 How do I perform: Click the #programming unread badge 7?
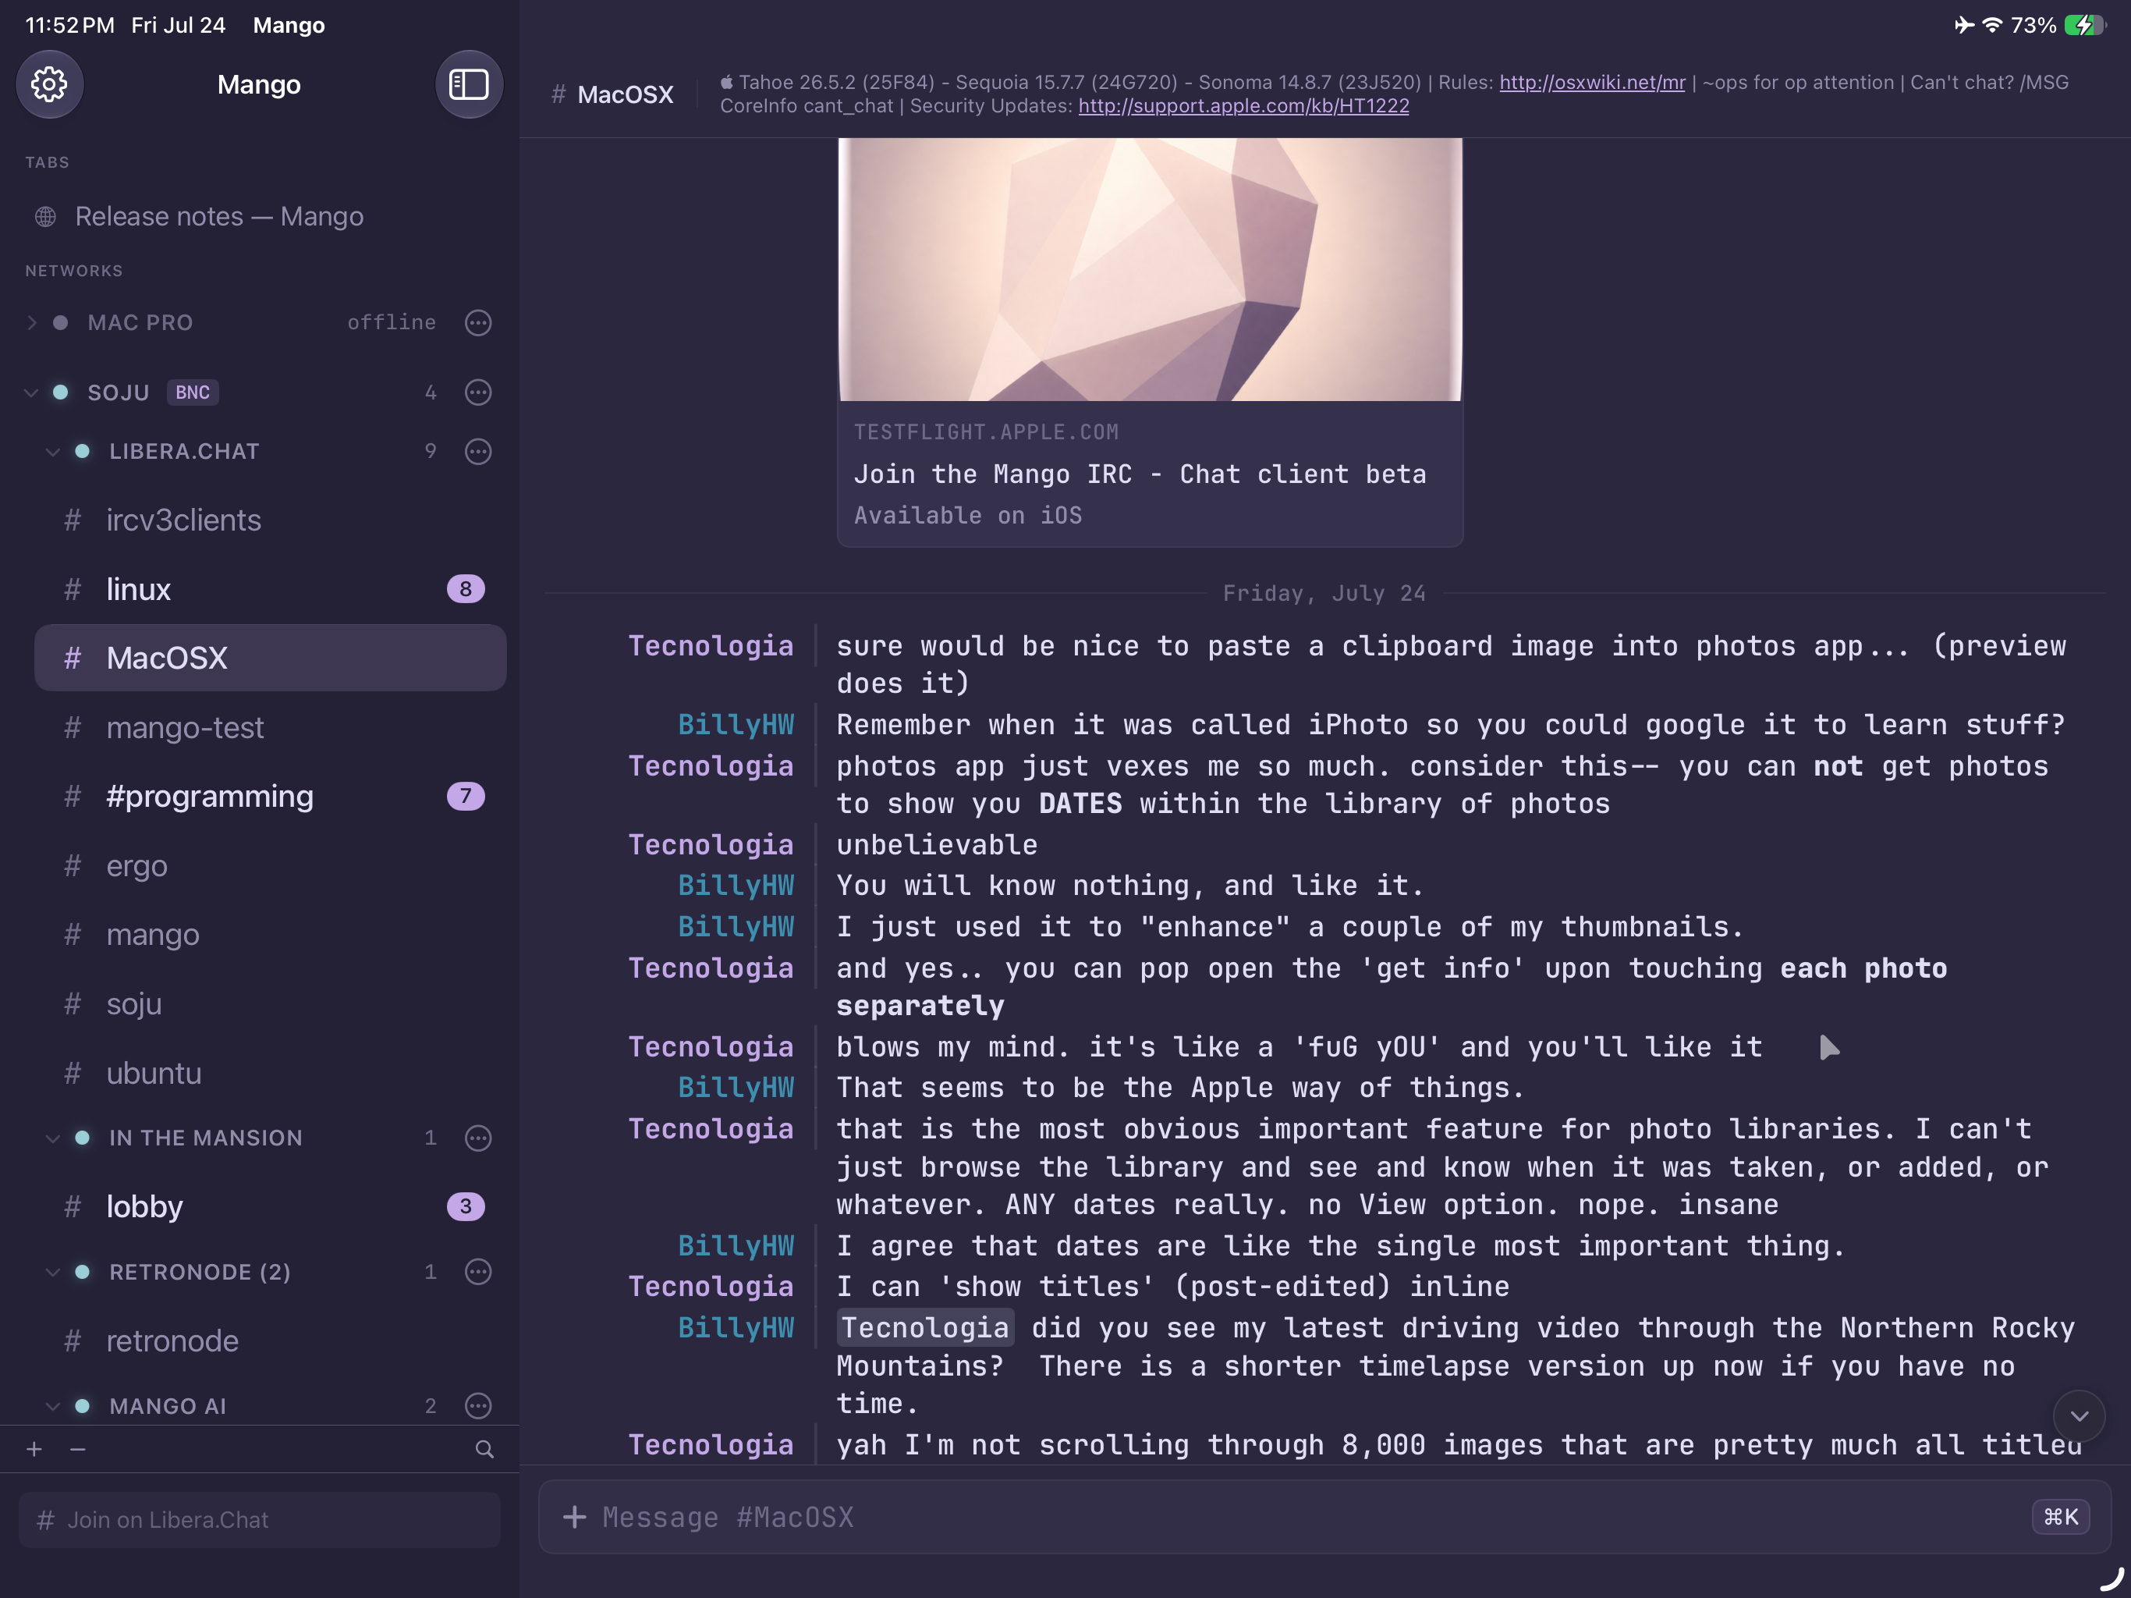pos(466,796)
